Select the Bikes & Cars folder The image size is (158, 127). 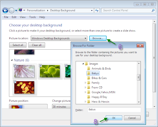pyautogui.click(x=97, y=78)
